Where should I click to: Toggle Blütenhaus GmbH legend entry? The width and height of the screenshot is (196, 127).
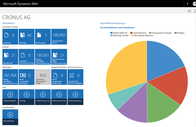click(x=121, y=35)
